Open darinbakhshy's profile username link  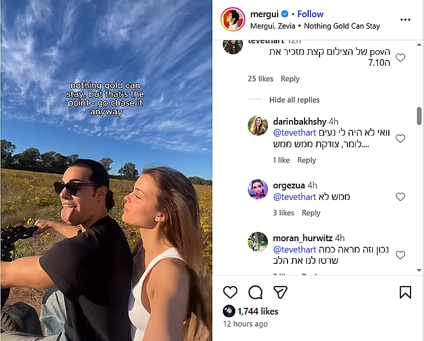(299, 122)
